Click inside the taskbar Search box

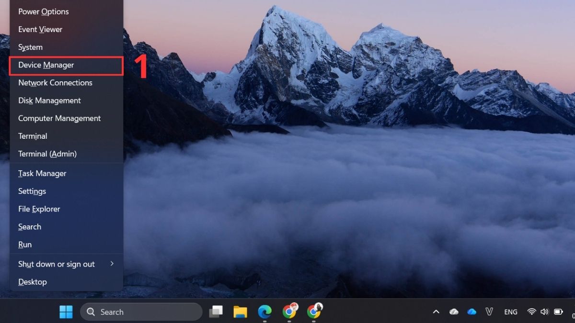coord(141,312)
